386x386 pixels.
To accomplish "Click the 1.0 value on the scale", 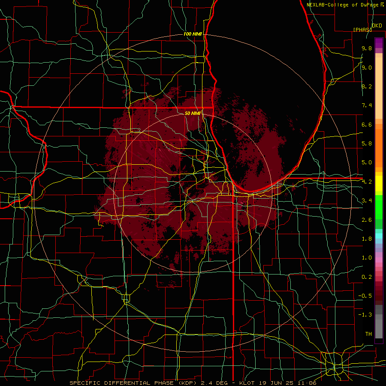I will 367,258.
